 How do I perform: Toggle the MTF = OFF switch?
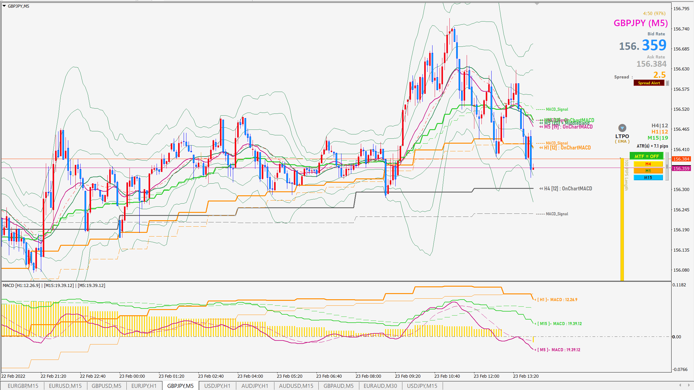coord(647,156)
